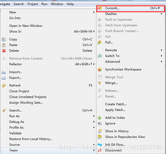Expand the Profile As submenu arrow
This screenshot has width=166, height=154.
94,128
